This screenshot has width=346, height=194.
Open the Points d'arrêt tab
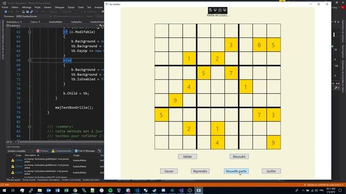pyautogui.click(x=29, y=180)
